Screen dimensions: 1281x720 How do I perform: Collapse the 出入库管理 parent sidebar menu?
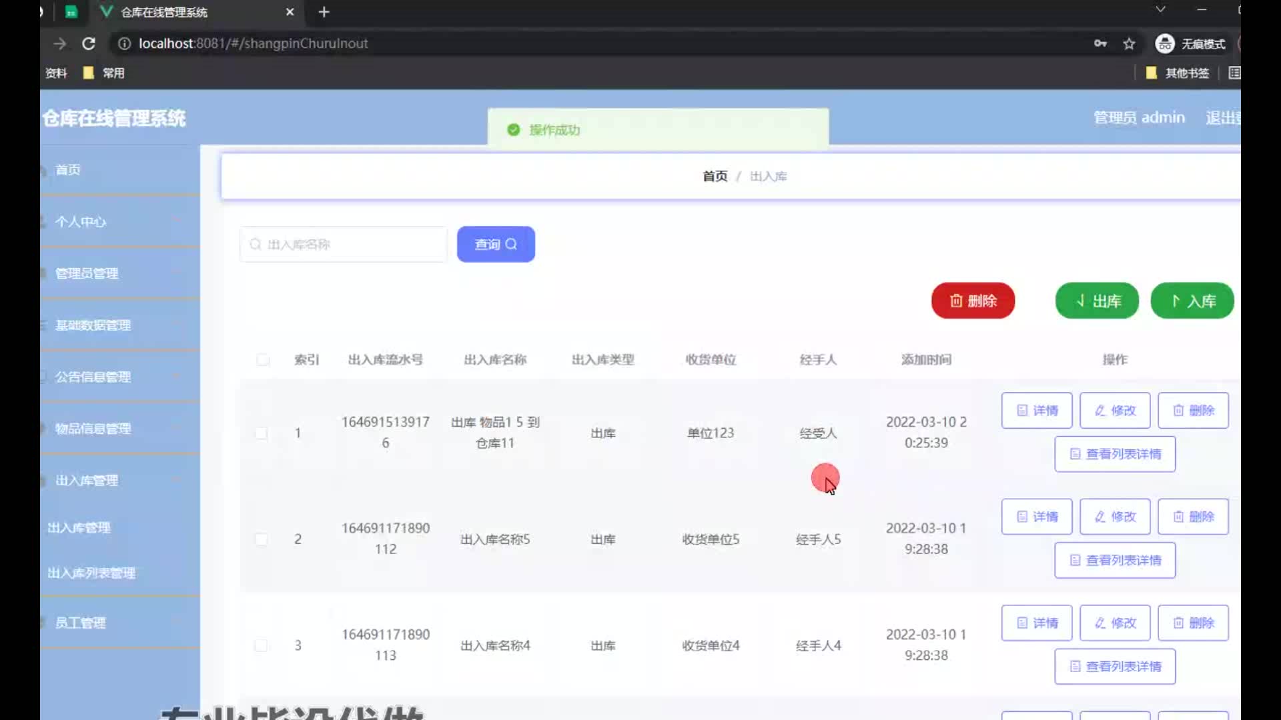click(120, 481)
